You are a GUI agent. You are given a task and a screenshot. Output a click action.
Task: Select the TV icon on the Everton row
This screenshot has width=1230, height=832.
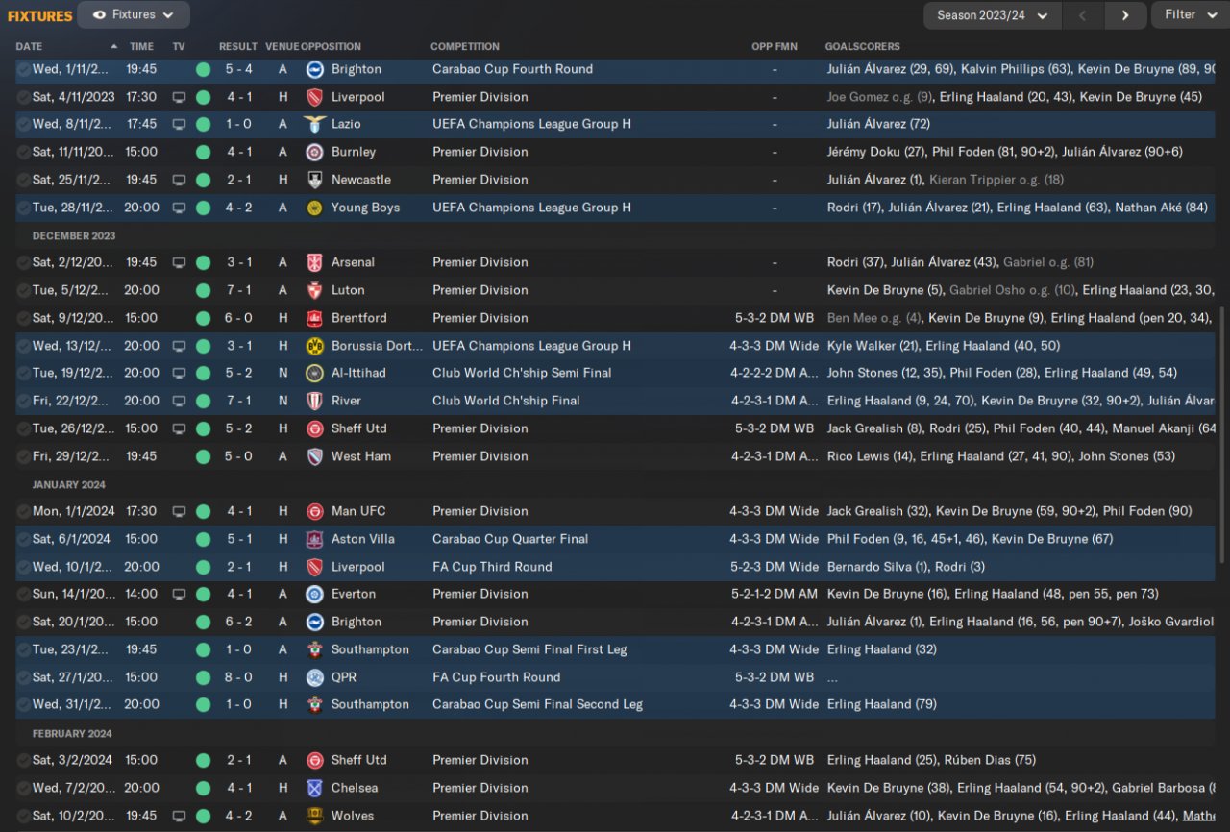(179, 594)
